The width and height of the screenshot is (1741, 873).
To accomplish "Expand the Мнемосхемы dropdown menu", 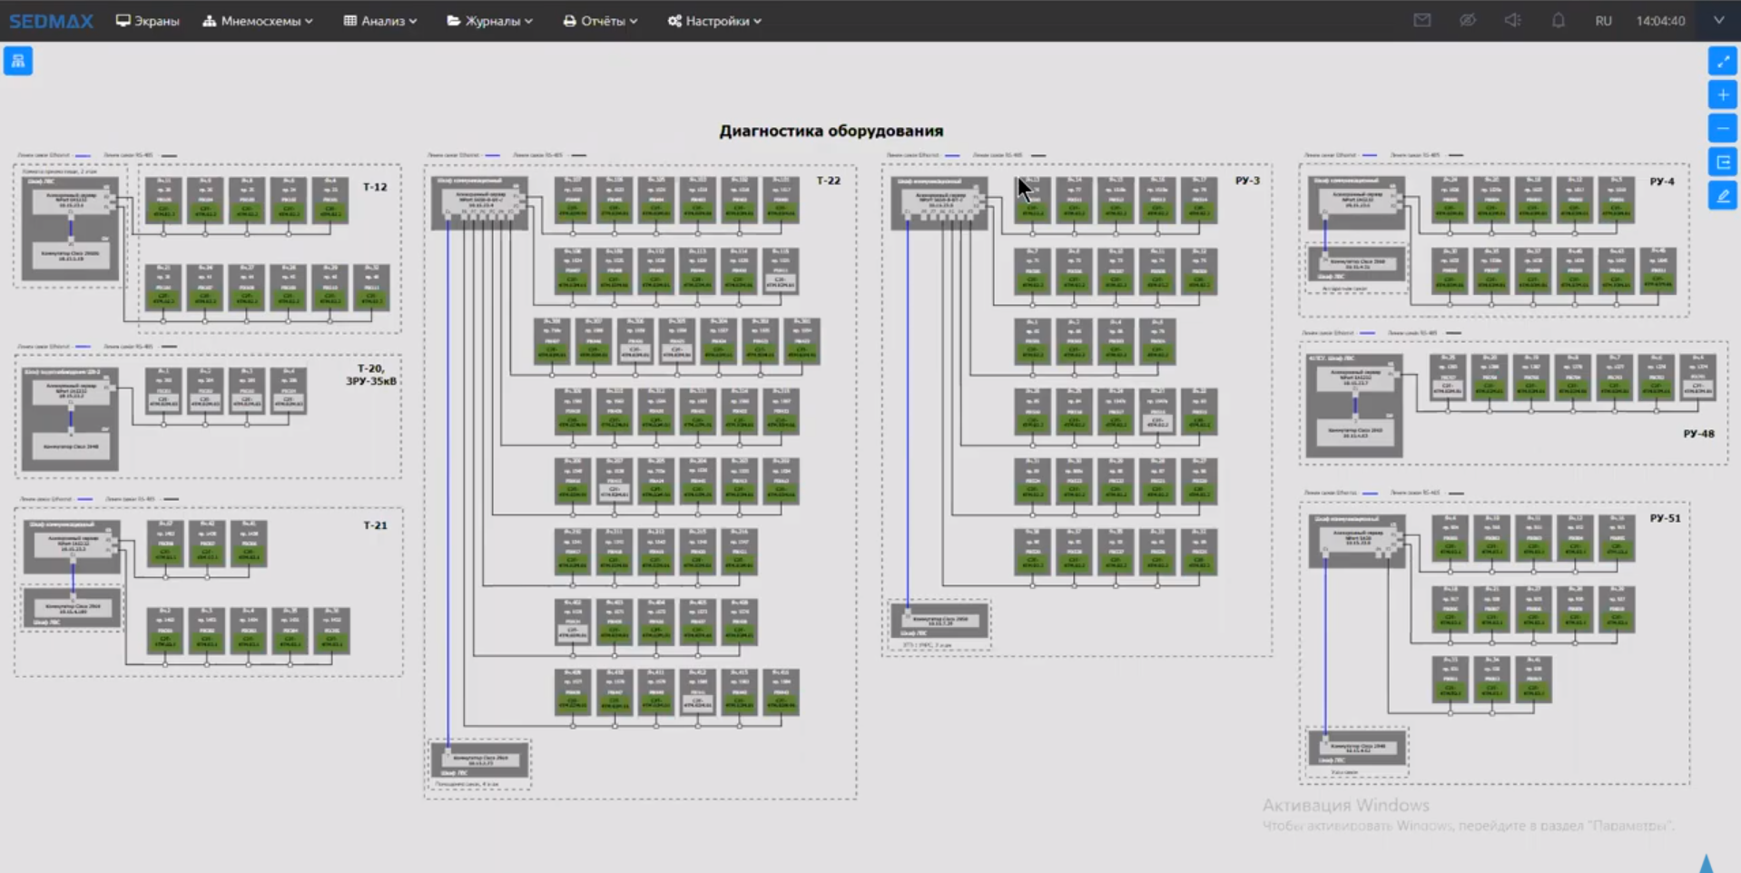I will click(x=258, y=21).
